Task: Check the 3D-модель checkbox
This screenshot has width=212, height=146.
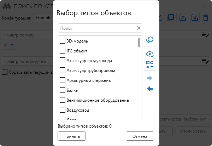Action: point(63,41)
